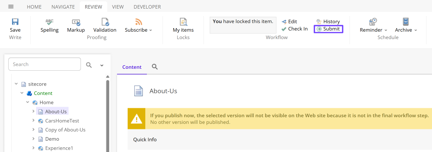This screenshot has height=152, width=432.
Task: Click the Validation icon
Action: (x=105, y=22)
